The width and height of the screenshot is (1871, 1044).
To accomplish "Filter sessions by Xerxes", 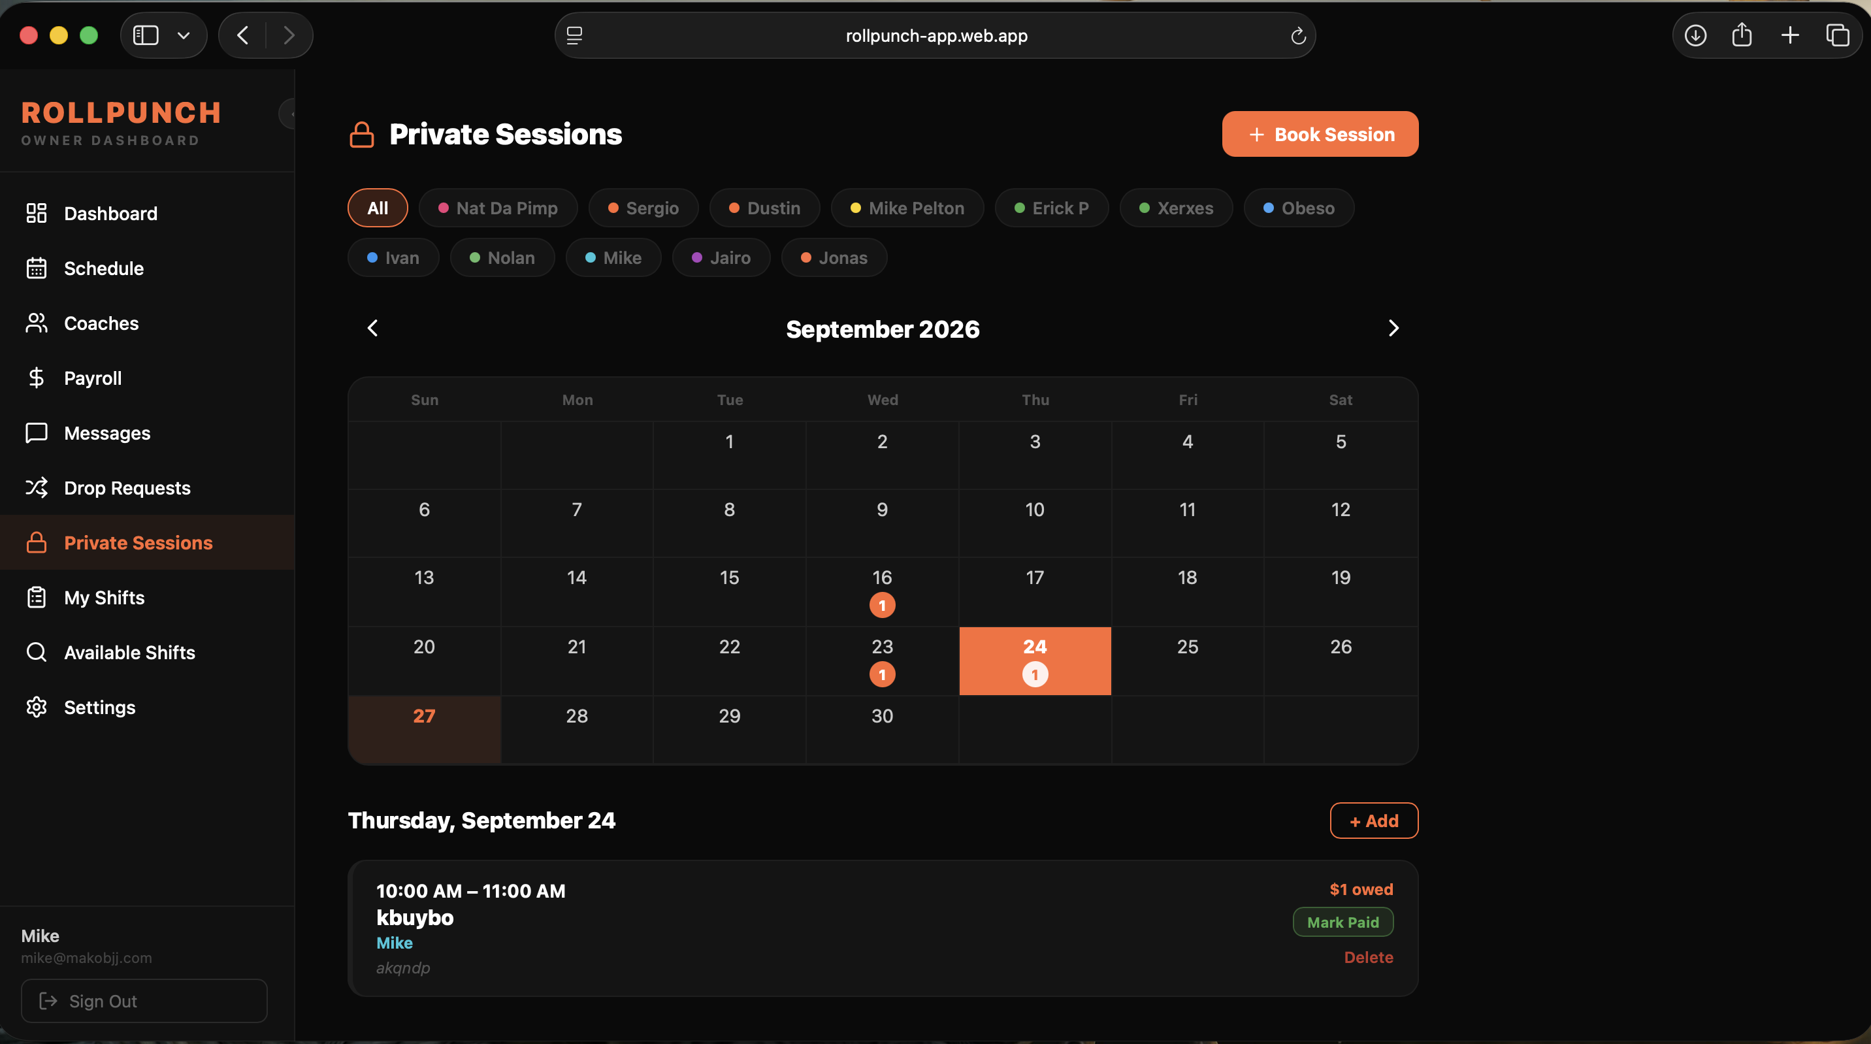I will tap(1176, 208).
